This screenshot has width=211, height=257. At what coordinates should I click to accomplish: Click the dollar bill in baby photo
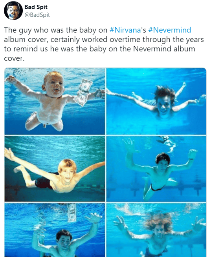point(83,92)
